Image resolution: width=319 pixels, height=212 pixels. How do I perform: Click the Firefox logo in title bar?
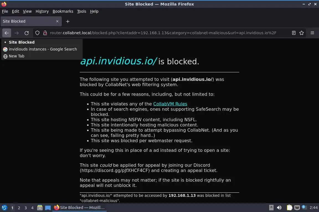coord(4,4)
